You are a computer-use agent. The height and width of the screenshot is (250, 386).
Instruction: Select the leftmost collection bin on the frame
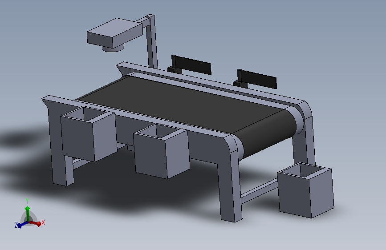[89, 134]
